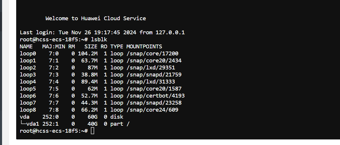Viewport: 340px width, 145px height.
Task: Click the lsblk command text
Action: [99, 40]
